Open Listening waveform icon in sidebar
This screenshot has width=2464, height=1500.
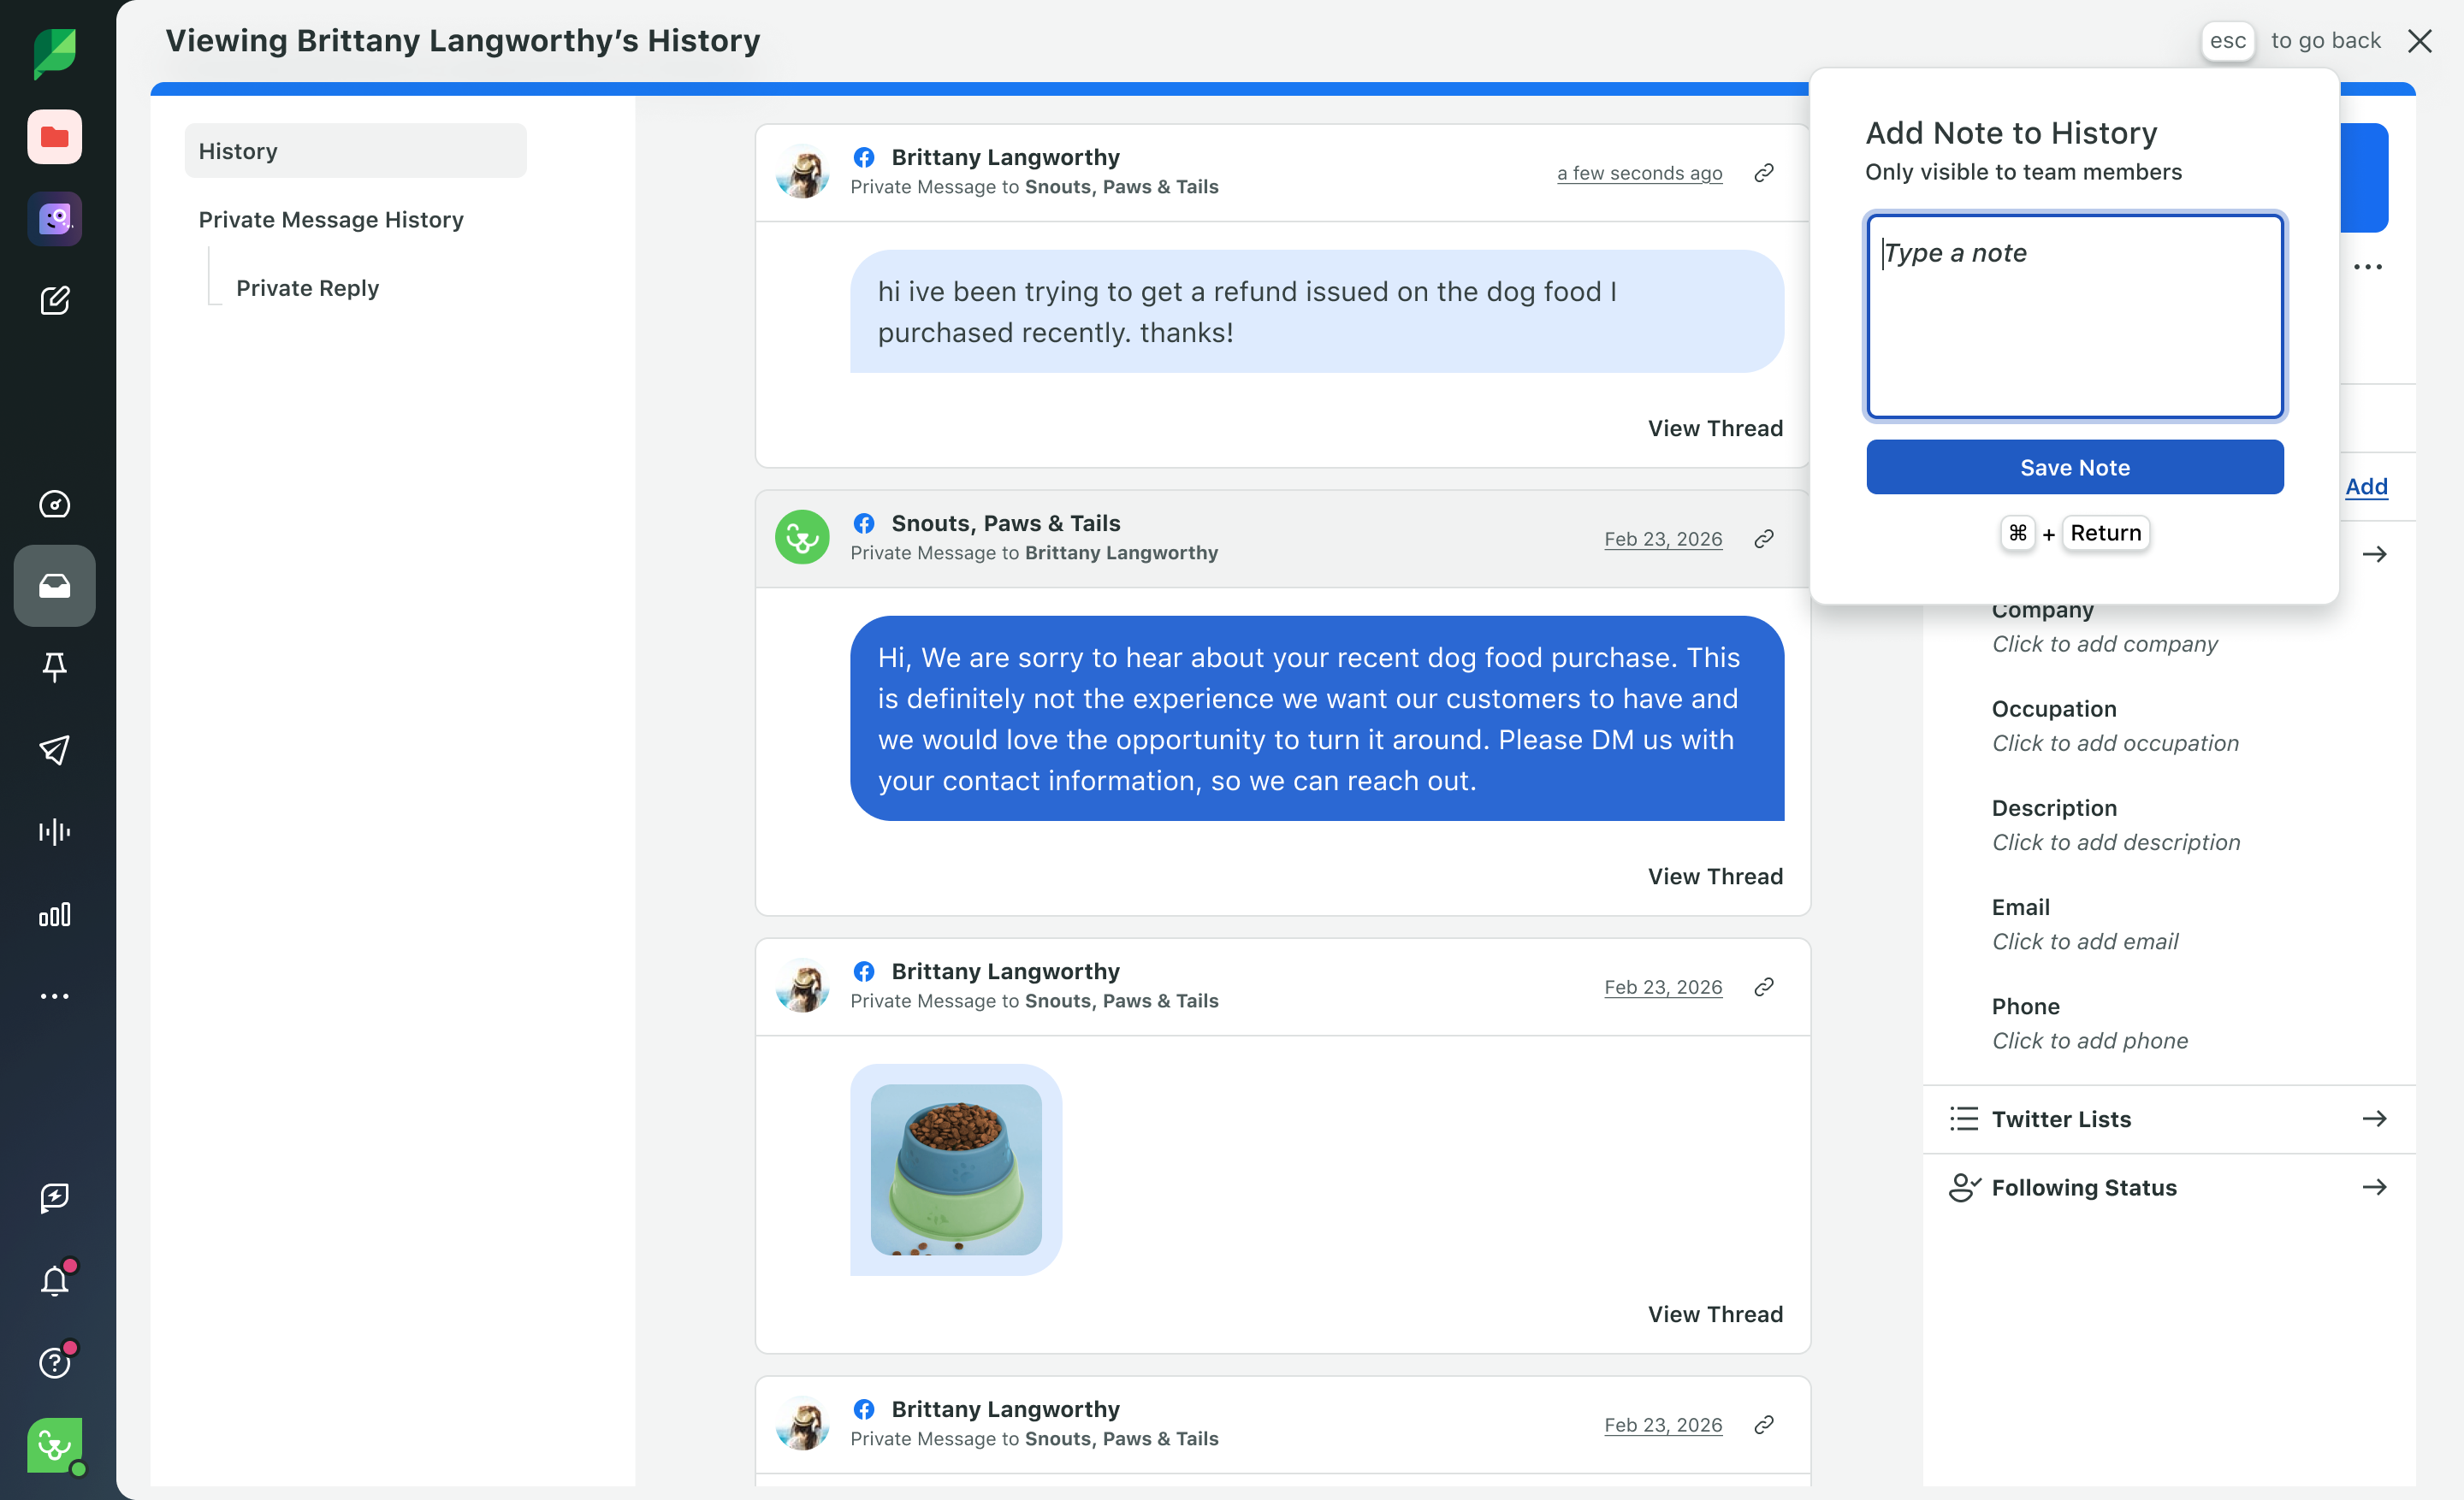pos(54,831)
